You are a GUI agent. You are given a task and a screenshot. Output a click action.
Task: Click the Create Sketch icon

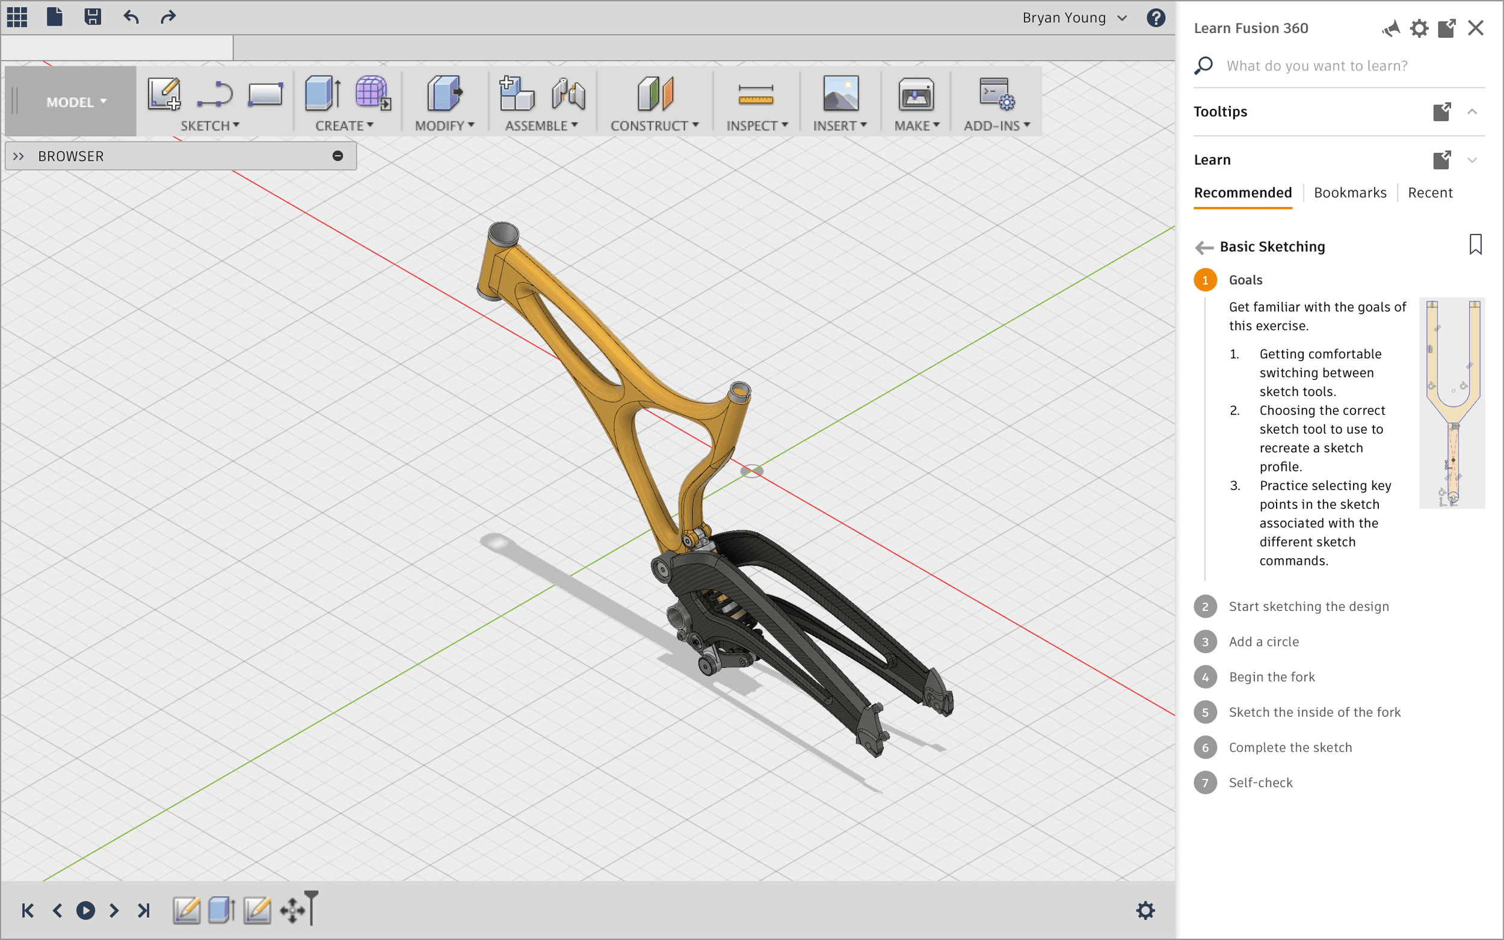164,94
